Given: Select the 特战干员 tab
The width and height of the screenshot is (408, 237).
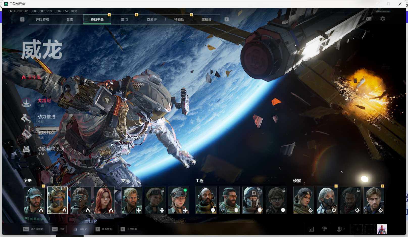Looking at the screenshot, I should tap(97, 19).
